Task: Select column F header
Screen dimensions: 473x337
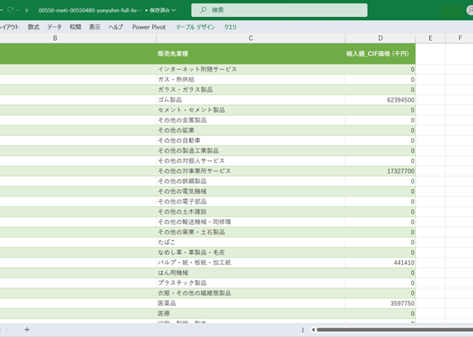Action: tap(460, 38)
